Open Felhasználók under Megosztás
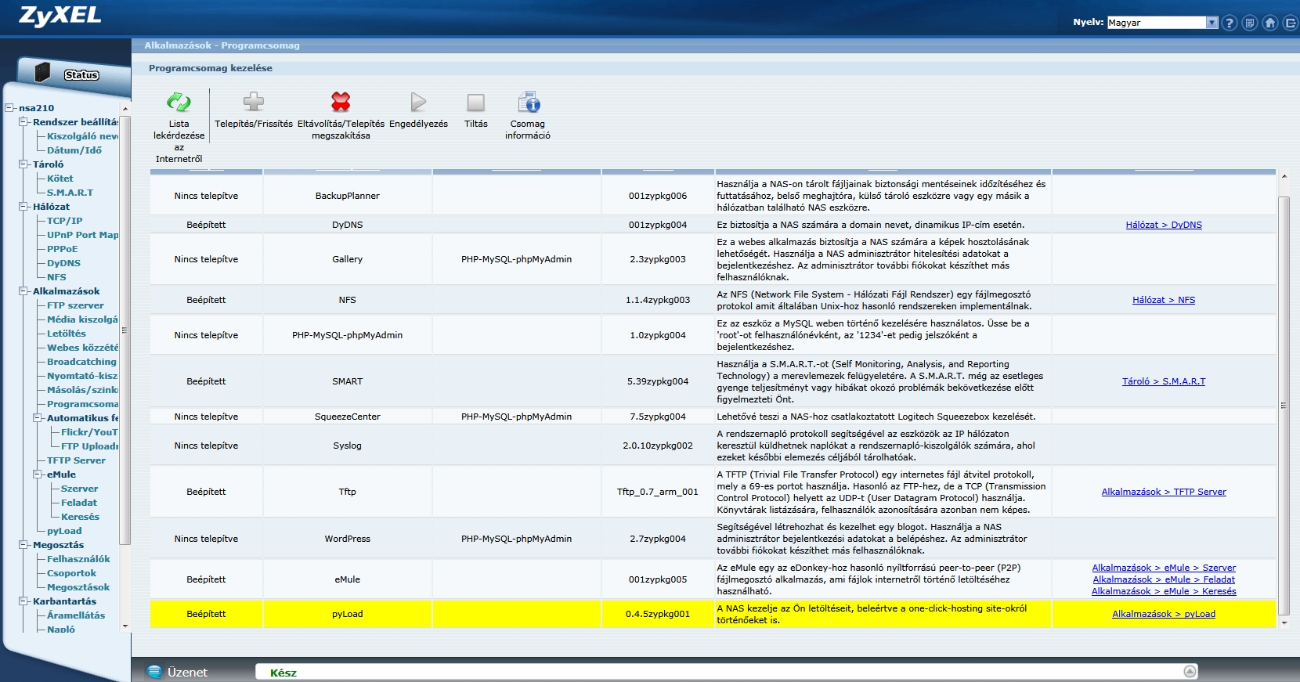Screen dimensions: 1300x682 click(78, 559)
